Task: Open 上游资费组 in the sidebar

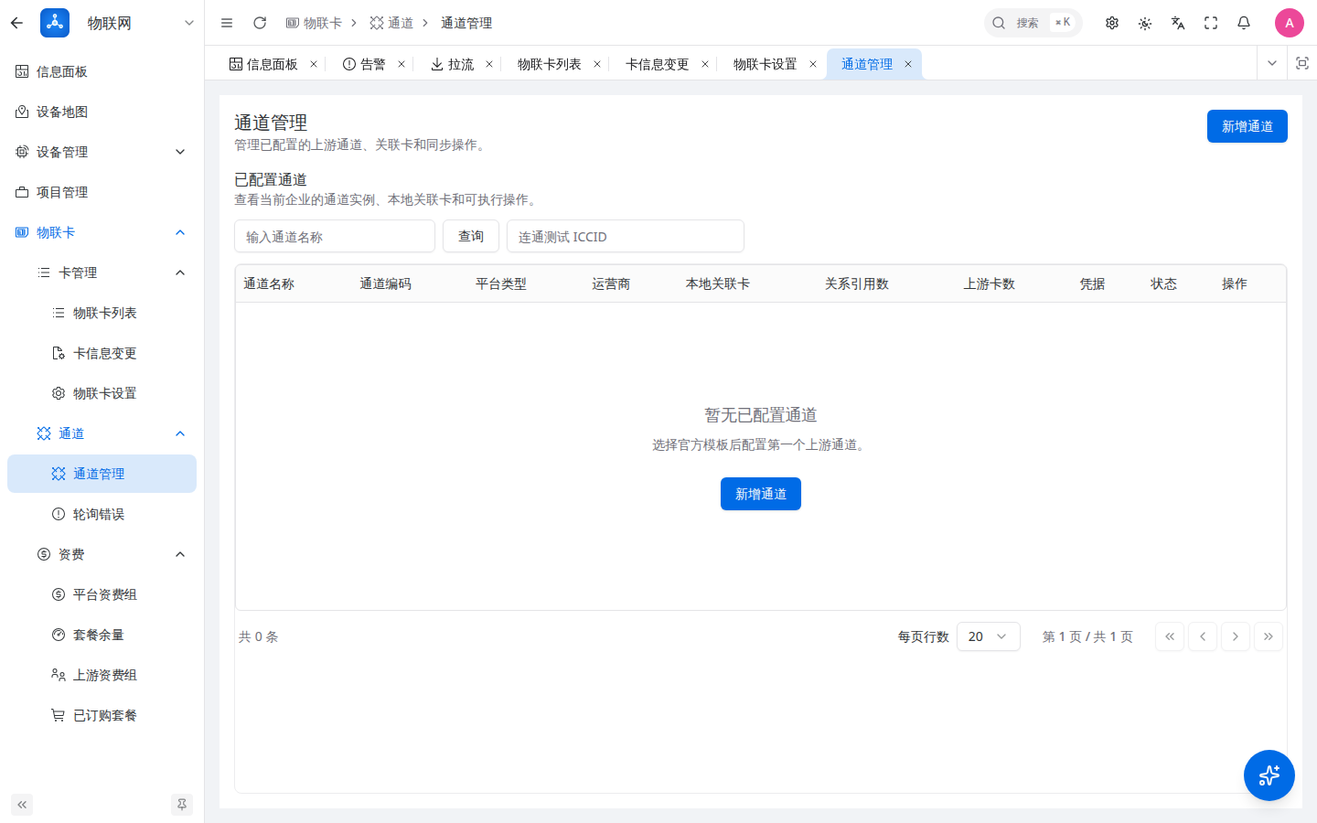Action: (x=102, y=675)
